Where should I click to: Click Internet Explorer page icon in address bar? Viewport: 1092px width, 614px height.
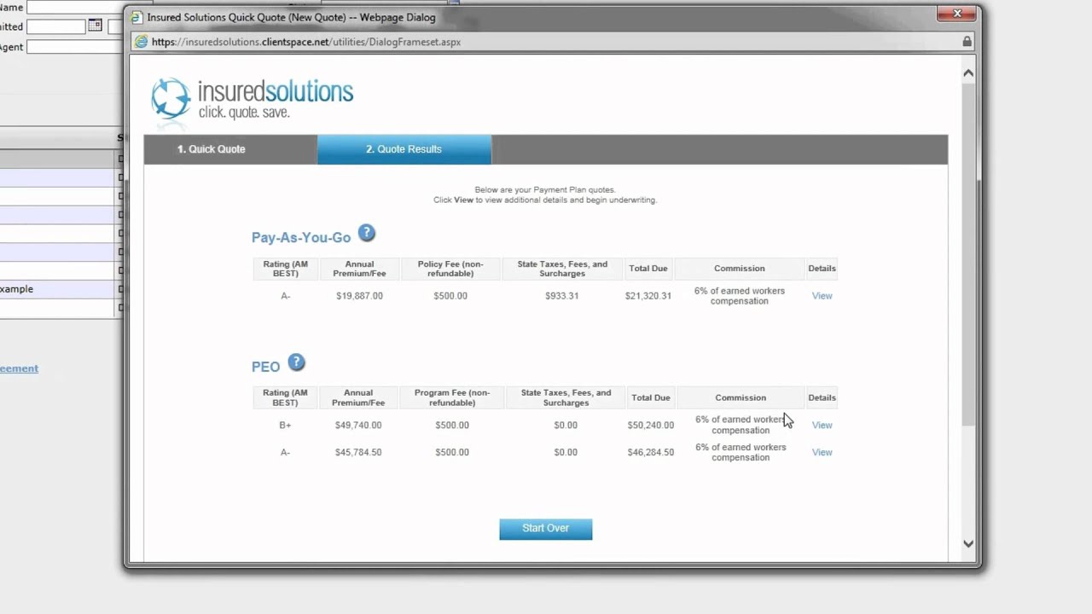tap(142, 41)
